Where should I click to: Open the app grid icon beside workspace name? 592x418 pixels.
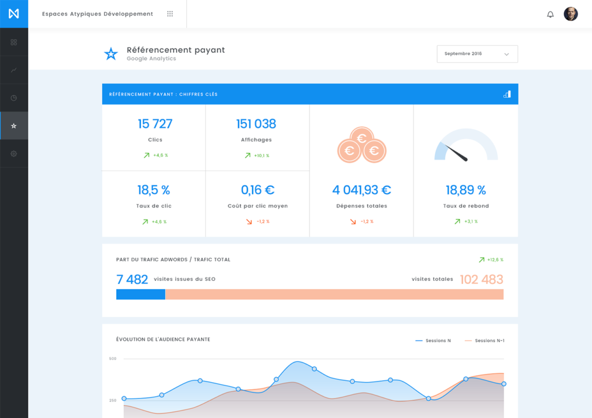click(x=169, y=13)
